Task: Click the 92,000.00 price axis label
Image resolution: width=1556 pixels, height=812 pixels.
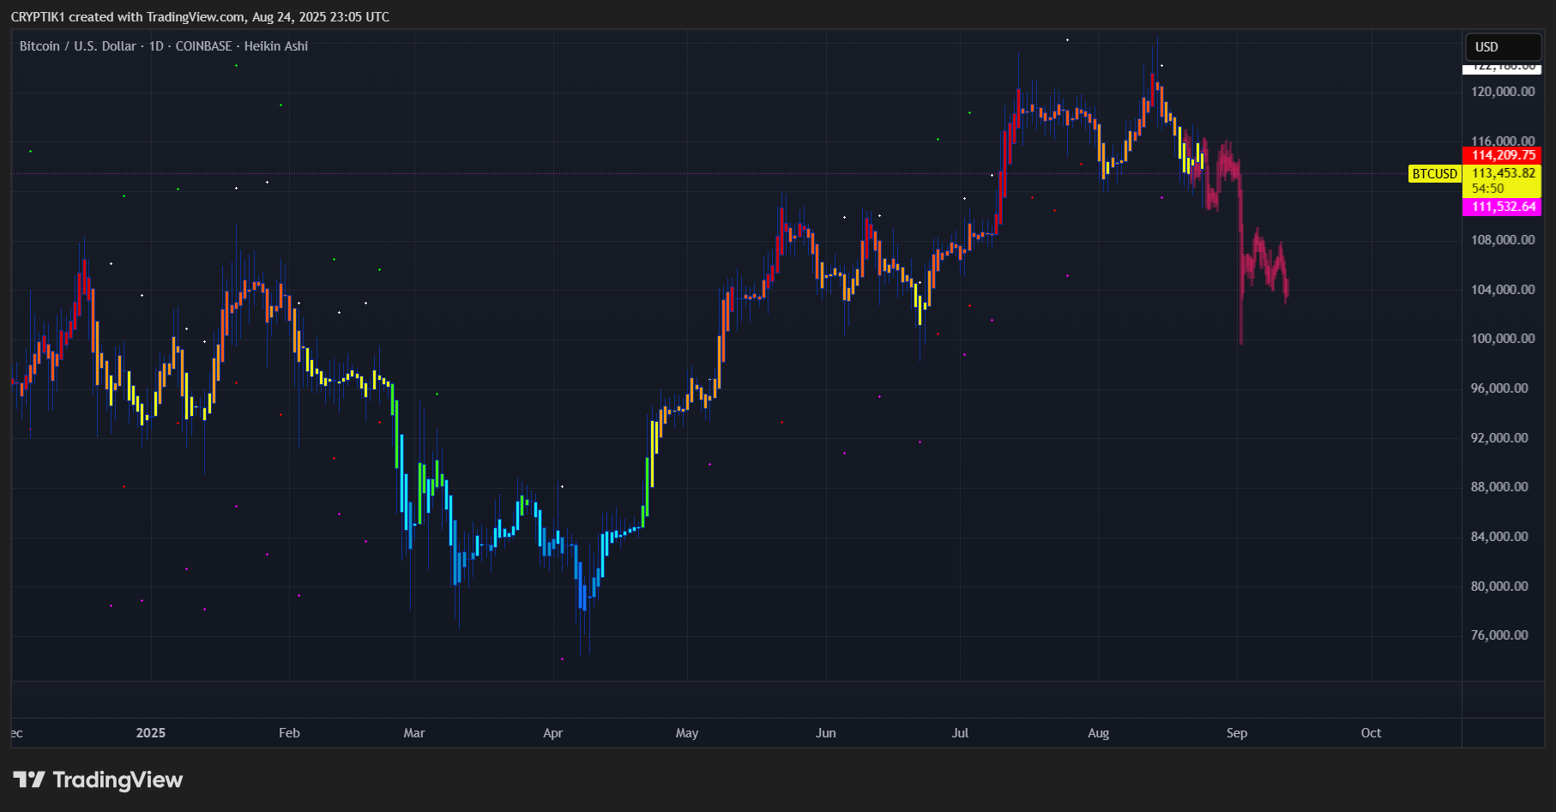Action: (1499, 438)
